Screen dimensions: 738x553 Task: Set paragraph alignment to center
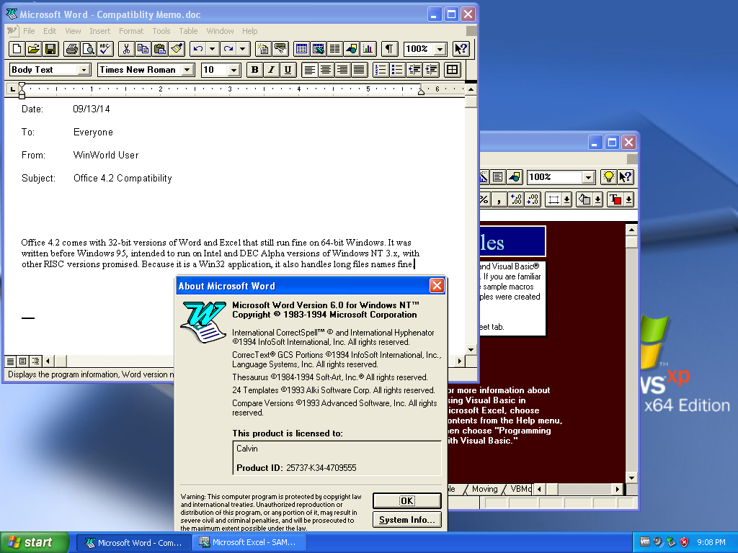coord(326,70)
